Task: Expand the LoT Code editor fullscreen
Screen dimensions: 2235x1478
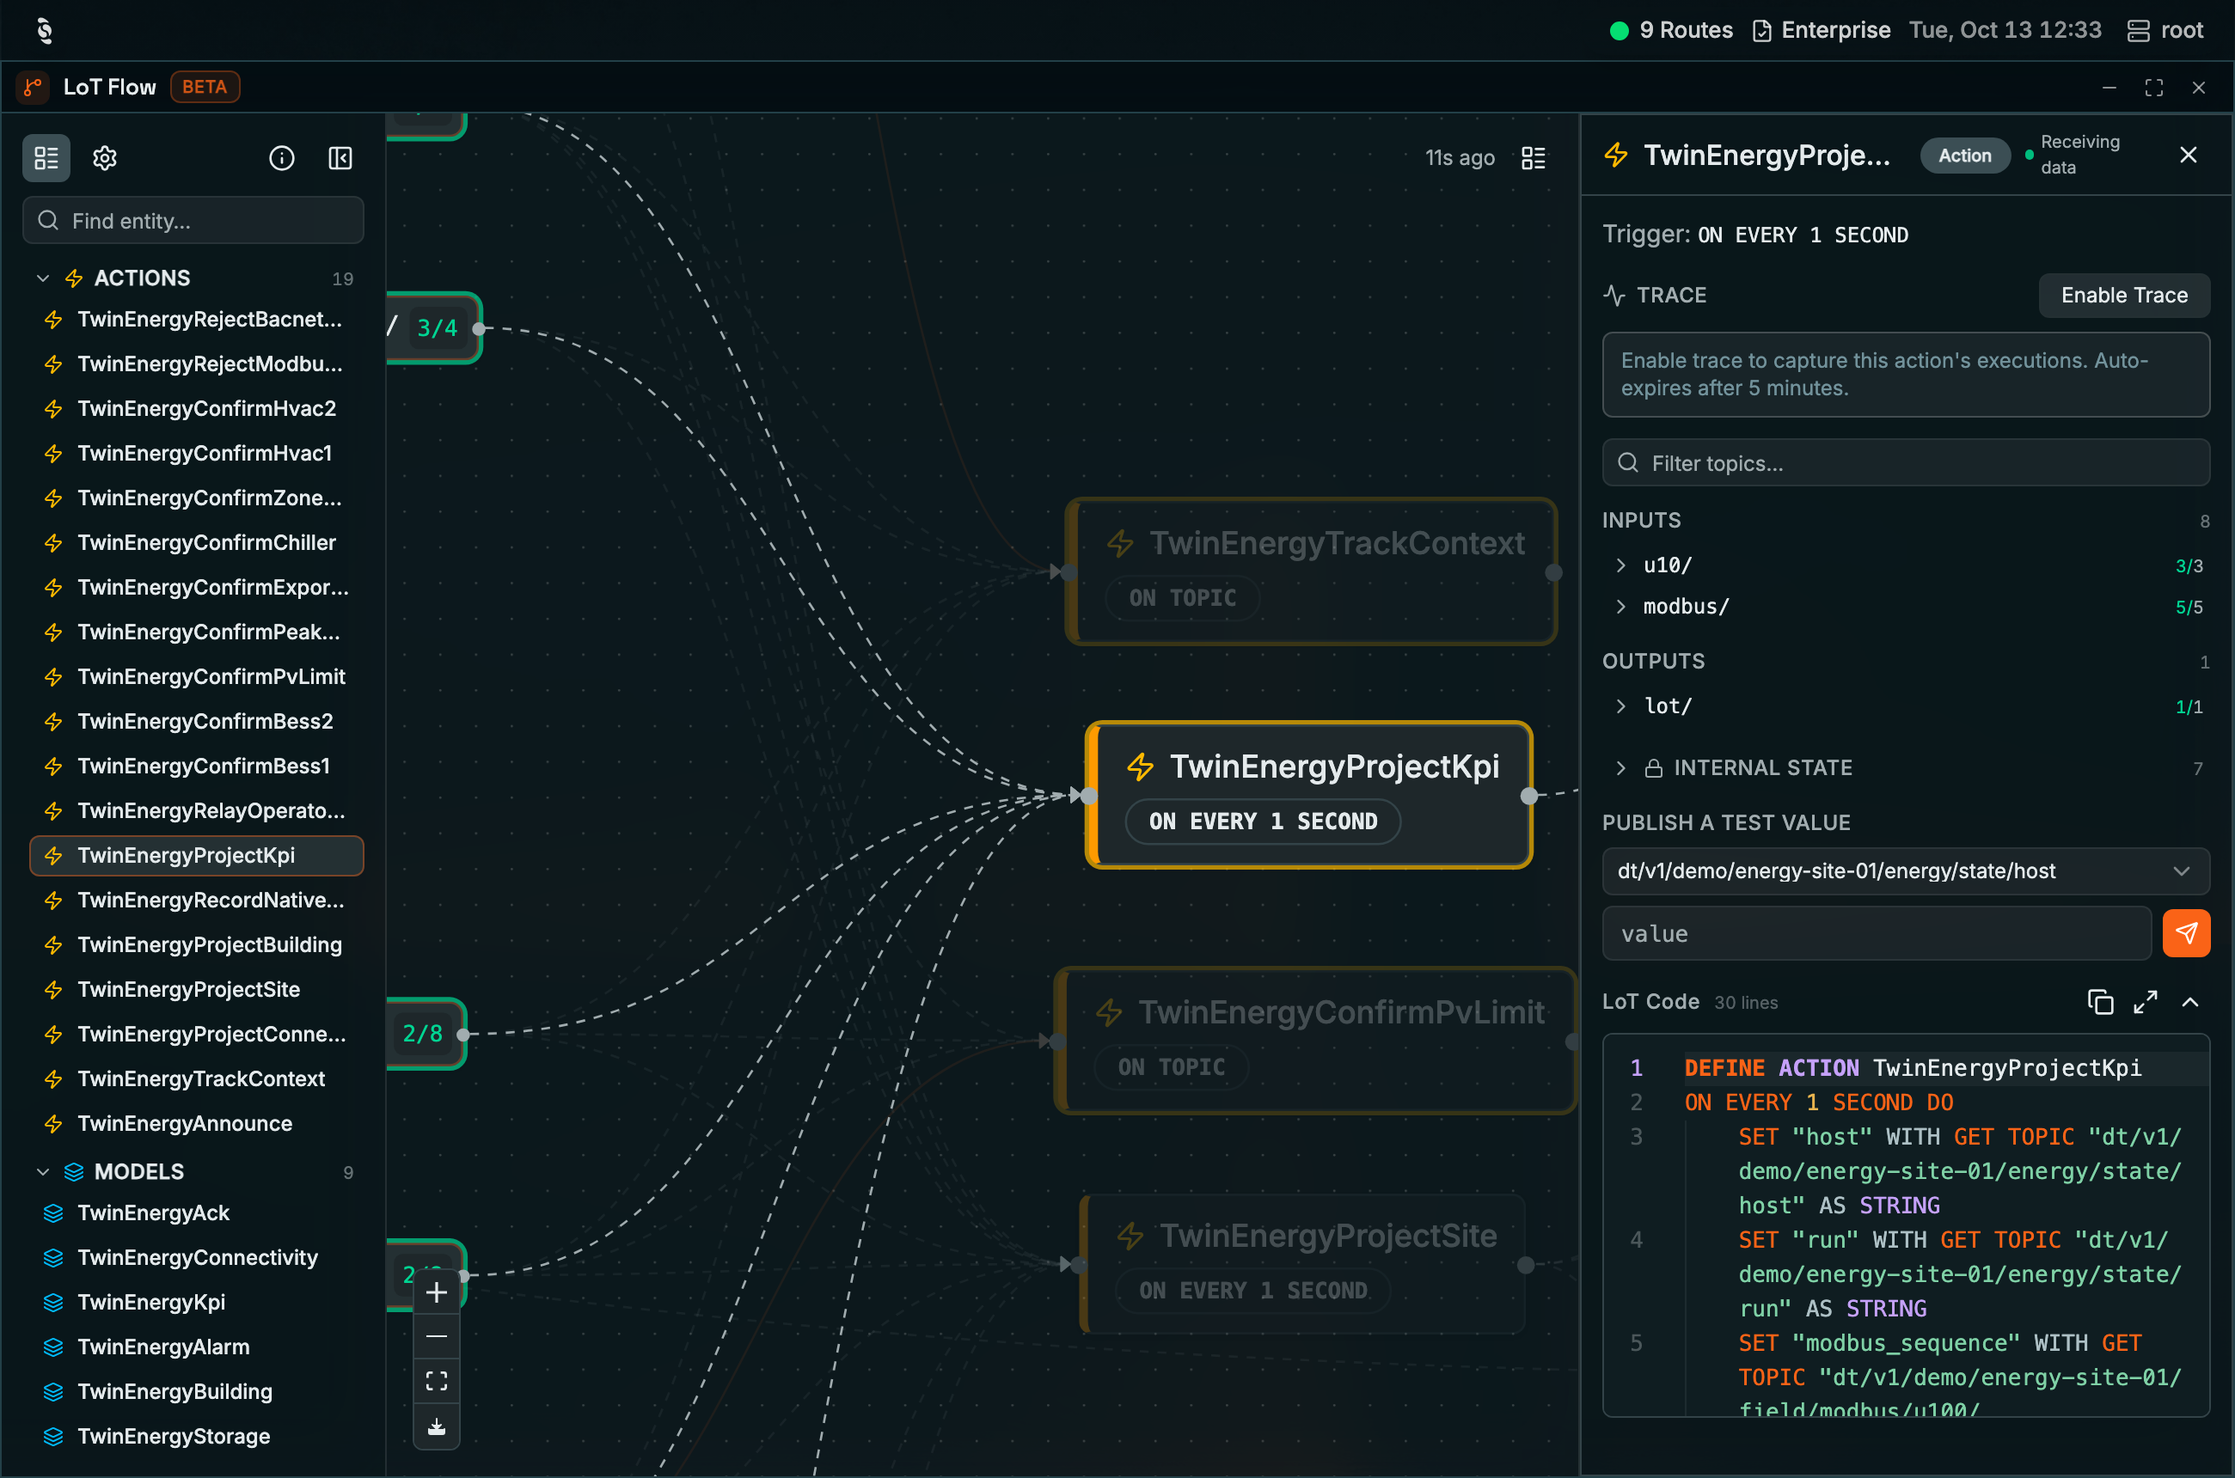Action: 2146,1002
